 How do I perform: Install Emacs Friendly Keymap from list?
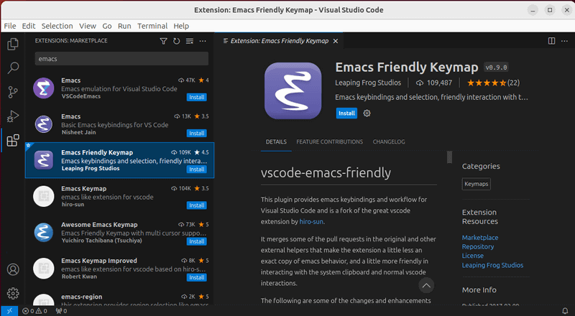[196, 169]
